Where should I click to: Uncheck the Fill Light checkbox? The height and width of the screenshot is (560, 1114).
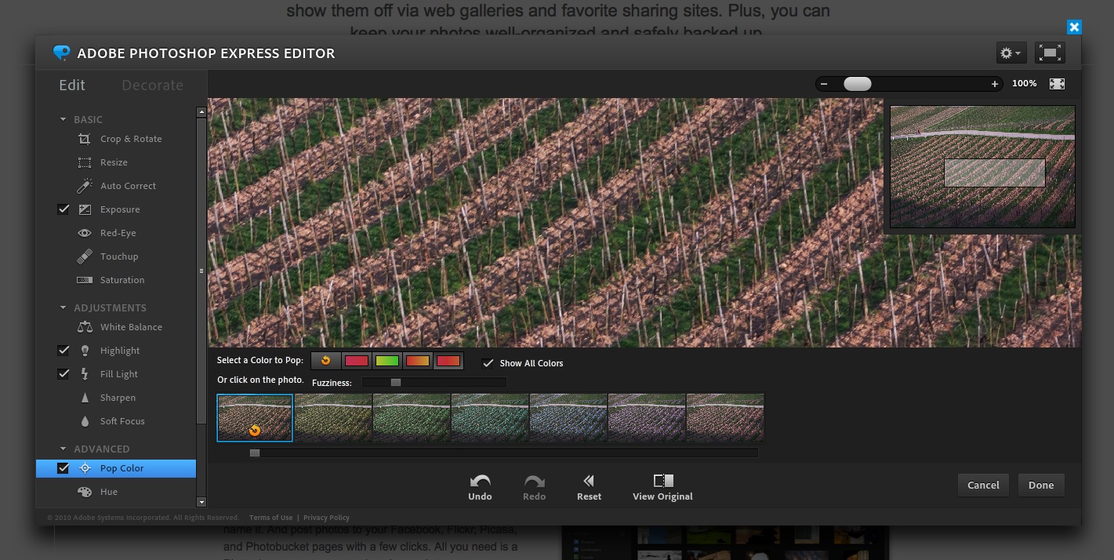pos(64,374)
